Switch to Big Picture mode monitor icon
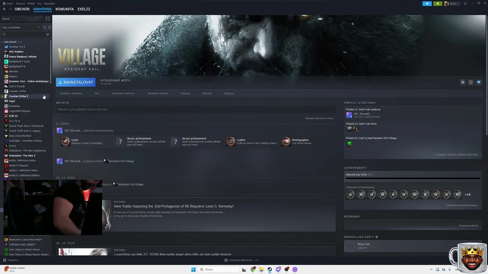The width and height of the screenshot is (488, 274). 465,3
